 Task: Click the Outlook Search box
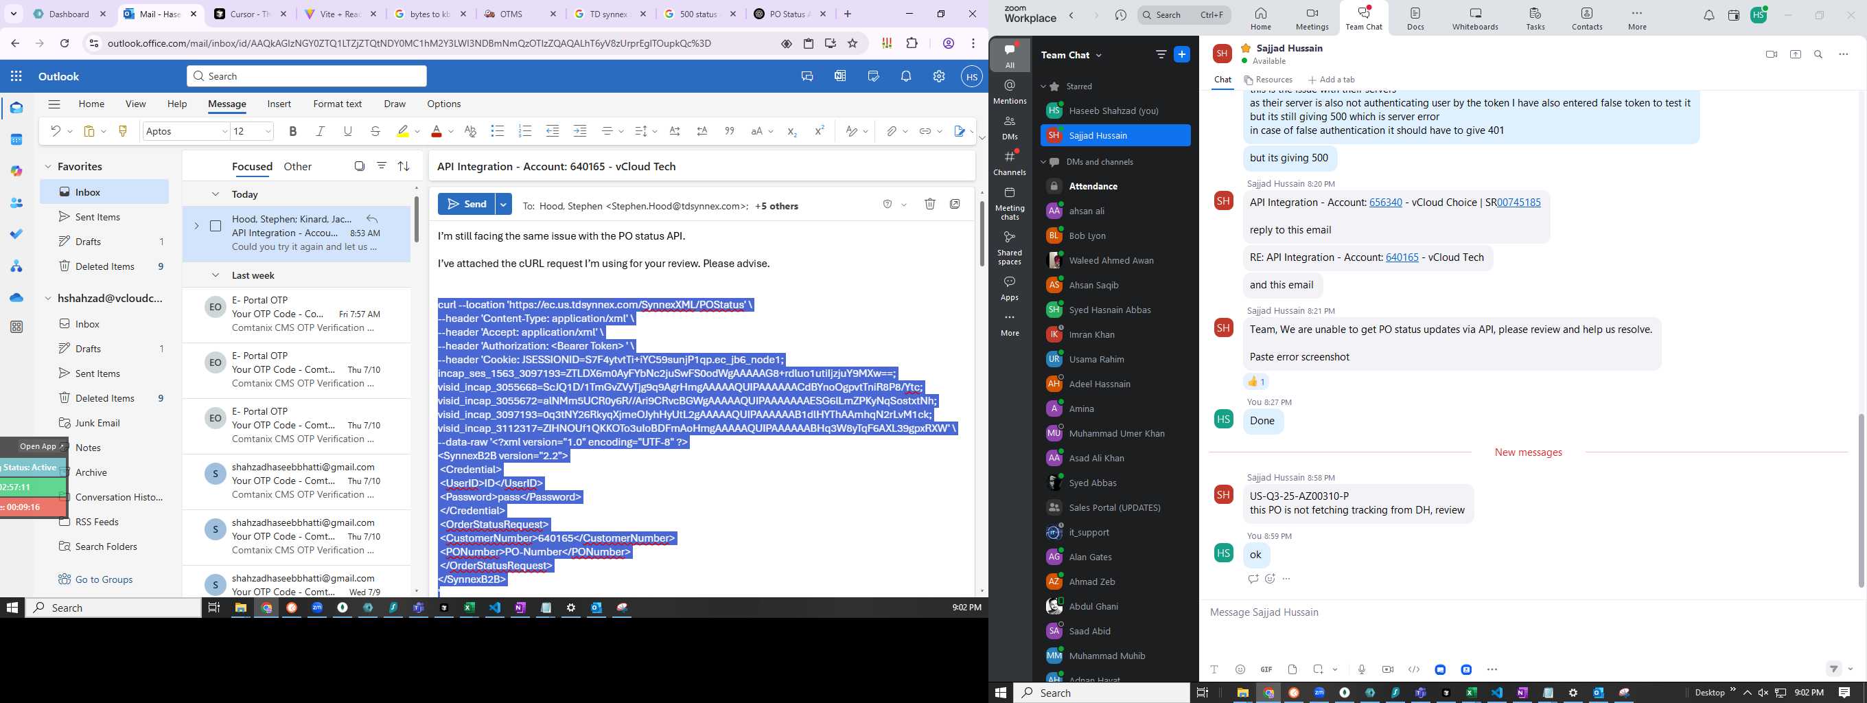click(x=307, y=76)
